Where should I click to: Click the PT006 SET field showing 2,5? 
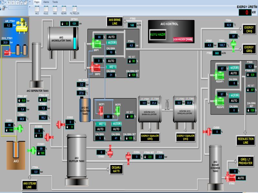(x=149, y=157)
